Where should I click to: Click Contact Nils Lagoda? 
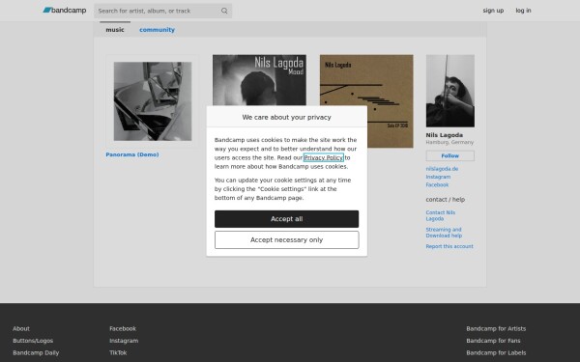[x=440, y=215]
